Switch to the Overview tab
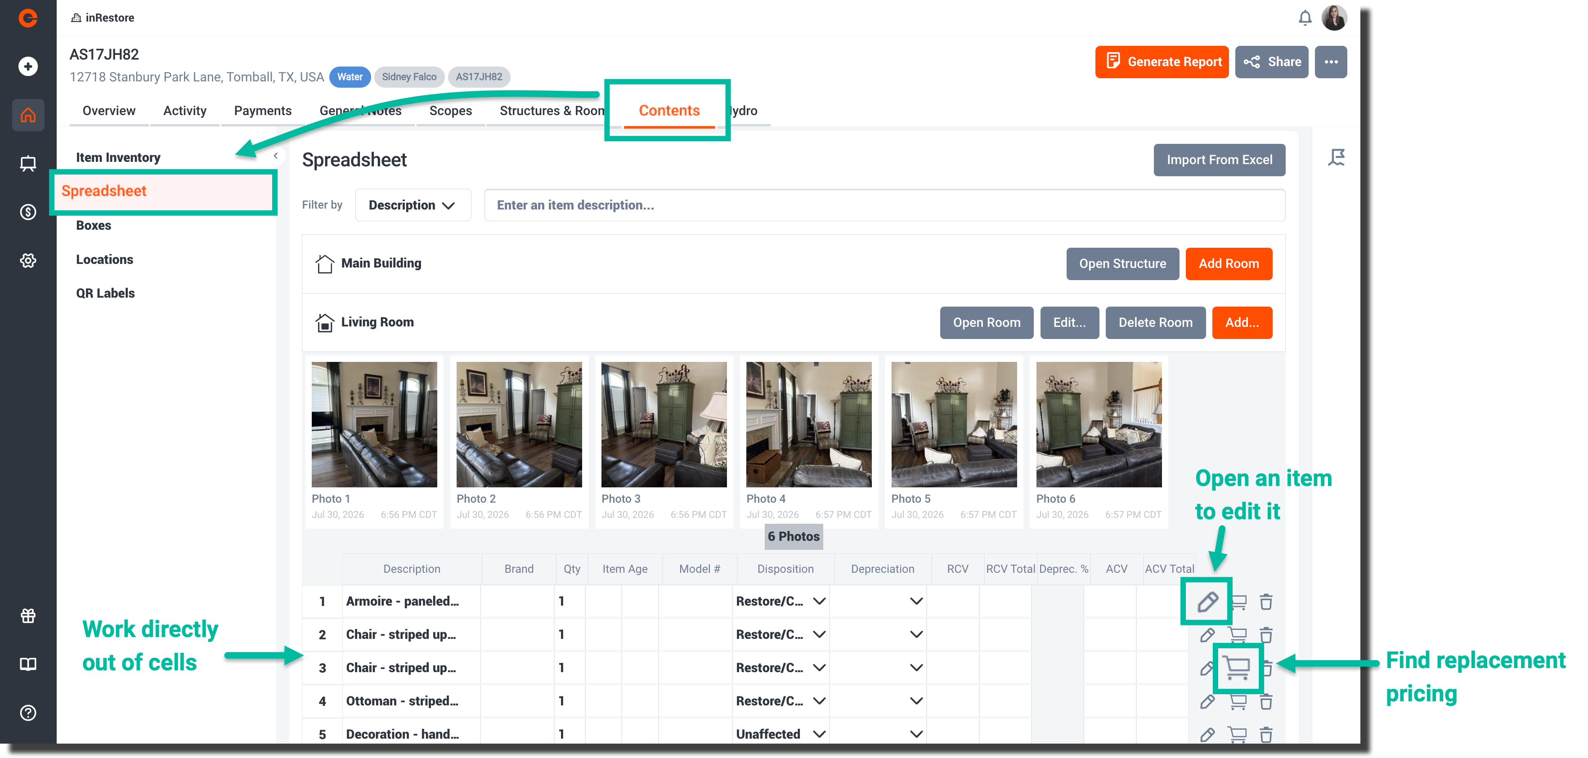 (108, 111)
